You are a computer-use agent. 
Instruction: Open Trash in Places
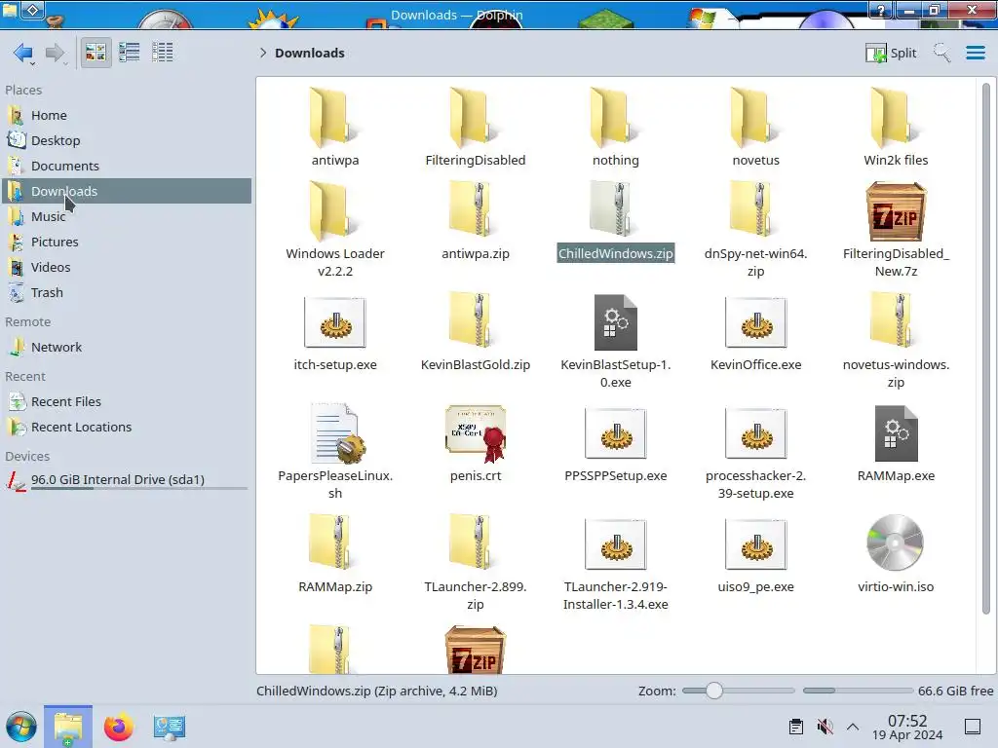click(x=127, y=292)
